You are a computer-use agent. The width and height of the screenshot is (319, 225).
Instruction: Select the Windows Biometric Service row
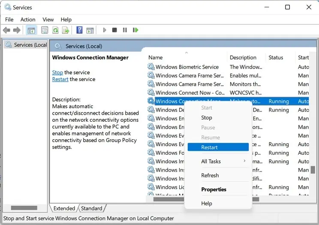[228, 67]
